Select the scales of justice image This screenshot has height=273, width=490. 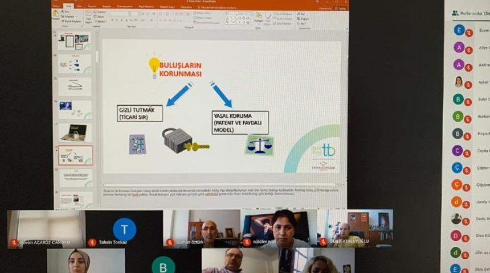259,144
